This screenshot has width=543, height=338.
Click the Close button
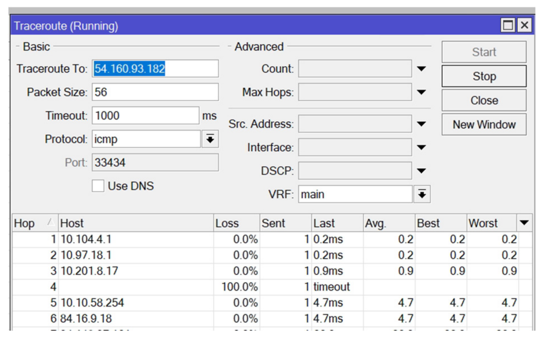click(x=484, y=100)
